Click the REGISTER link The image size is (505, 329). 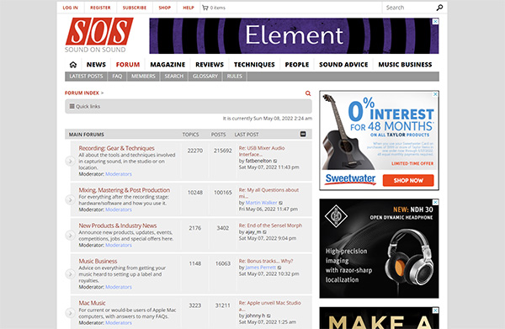[100, 8]
